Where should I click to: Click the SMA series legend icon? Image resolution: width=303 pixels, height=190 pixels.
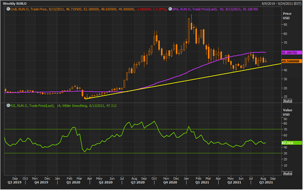170,9
